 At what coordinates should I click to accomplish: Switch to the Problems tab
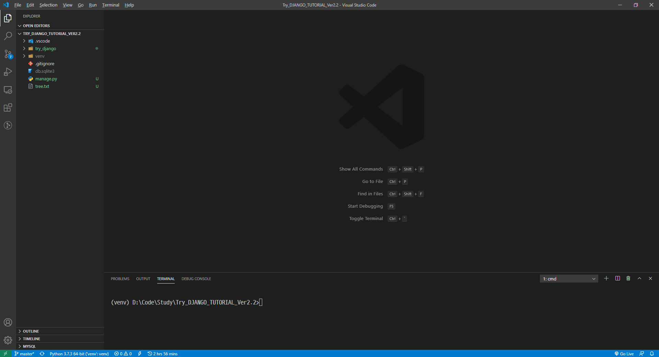[x=120, y=279]
